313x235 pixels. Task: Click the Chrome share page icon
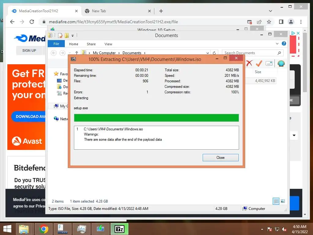point(259,22)
